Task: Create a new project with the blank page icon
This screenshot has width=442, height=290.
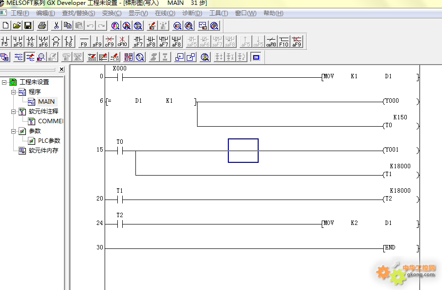Action: pos(5,26)
